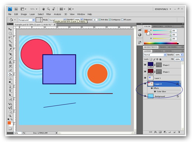Open the Foreground fill source dropdown
This screenshot has height=142, width=192.
tap(26, 20)
